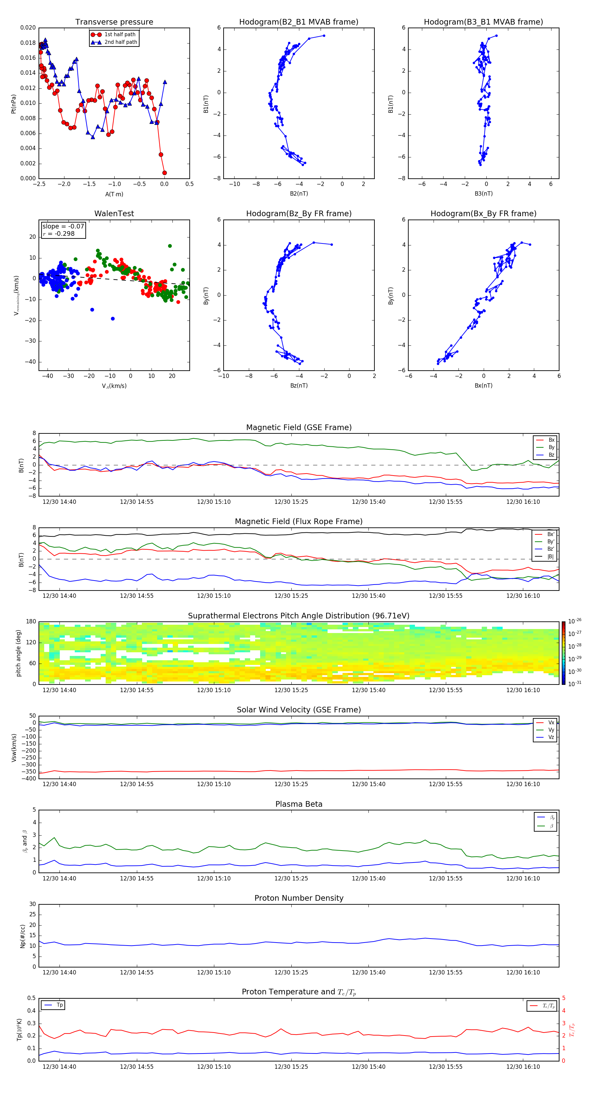Click the 'Hodogram(B3_B1 MVAB frame)' title
The image size is (598, 1096).
pyautogui.click(x=483, y=22)
